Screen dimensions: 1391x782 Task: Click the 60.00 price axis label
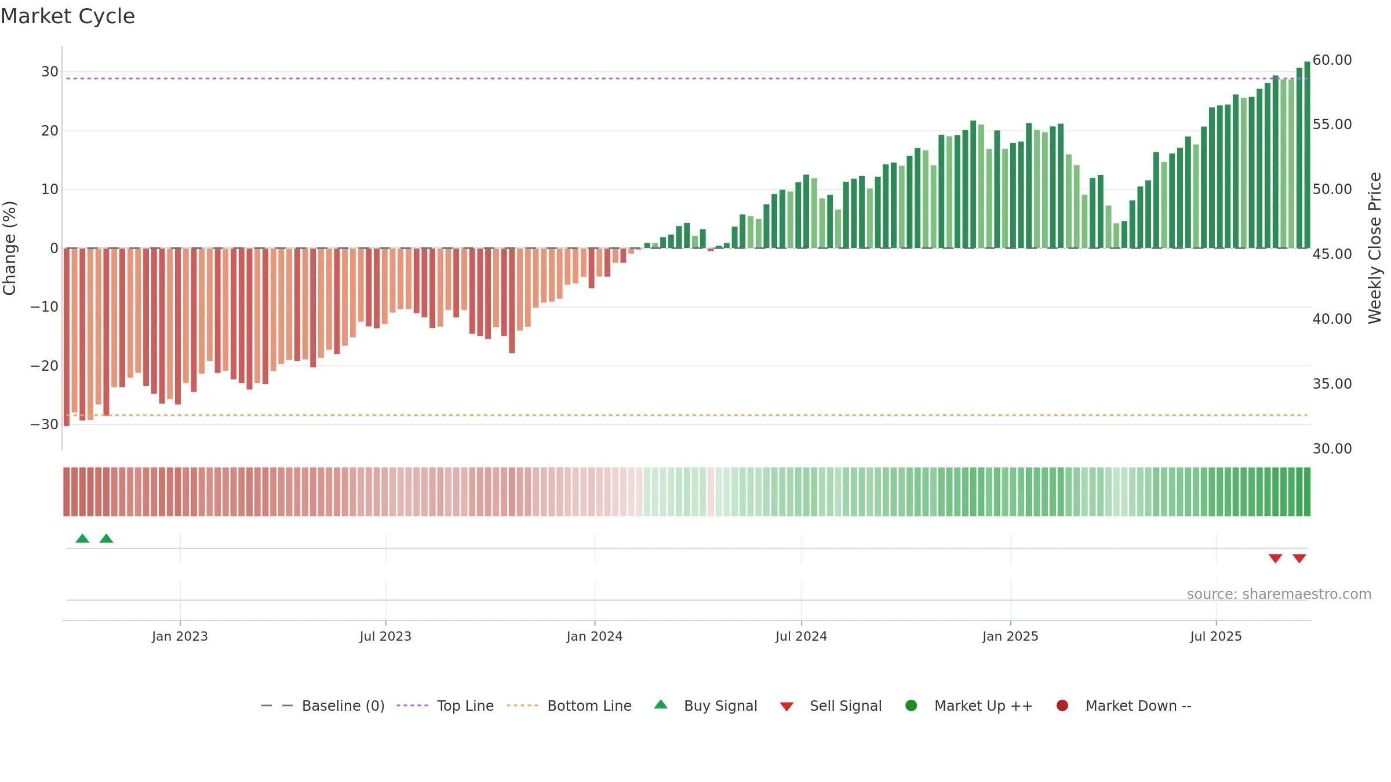(x=1332, y=60)
